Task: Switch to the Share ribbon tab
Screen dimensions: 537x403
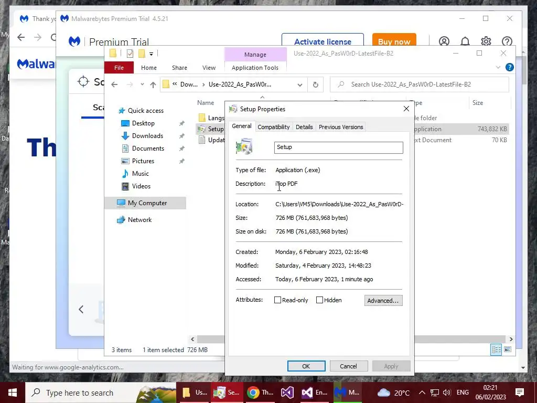Action: pyautogui.click(x=179, y=68)
